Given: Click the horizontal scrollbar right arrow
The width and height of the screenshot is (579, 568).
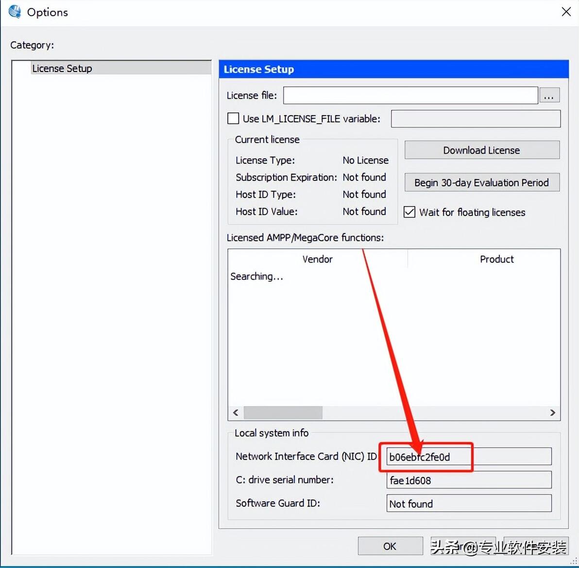Looking at the screenshot, I should click(552, 413).
